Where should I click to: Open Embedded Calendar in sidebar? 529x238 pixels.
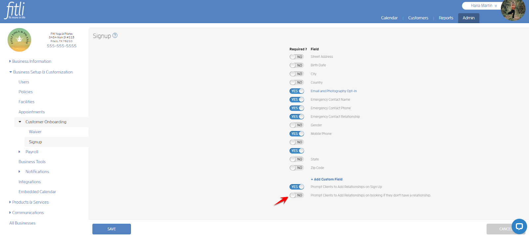point(37,192)
